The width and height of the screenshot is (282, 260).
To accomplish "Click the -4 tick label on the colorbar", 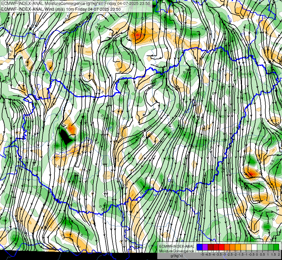I will point(213,255).
